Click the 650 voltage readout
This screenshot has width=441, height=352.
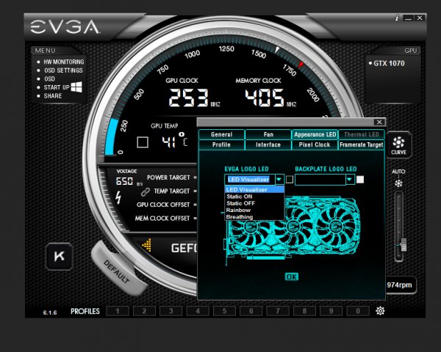tap(124, 181)
